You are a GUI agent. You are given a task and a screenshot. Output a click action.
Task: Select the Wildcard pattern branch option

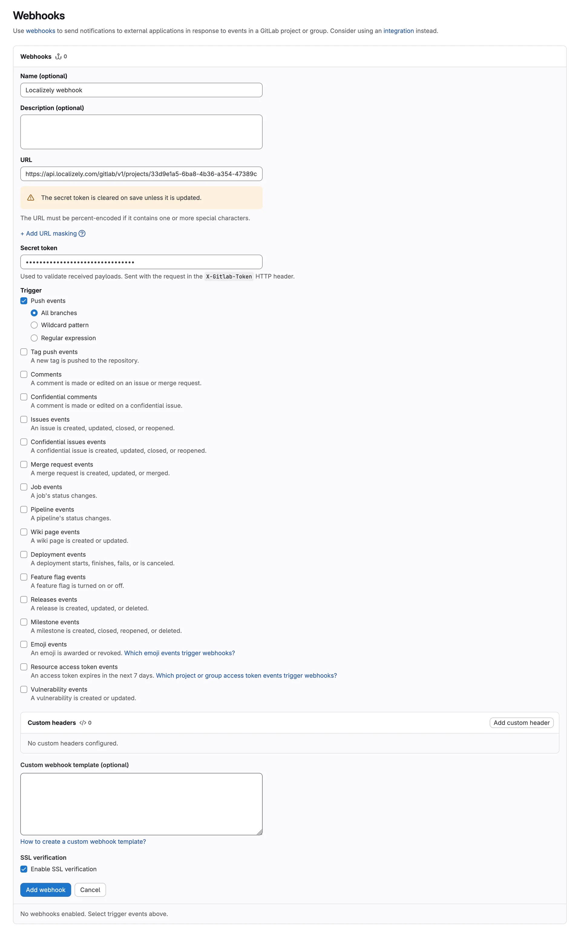(34, 325)
